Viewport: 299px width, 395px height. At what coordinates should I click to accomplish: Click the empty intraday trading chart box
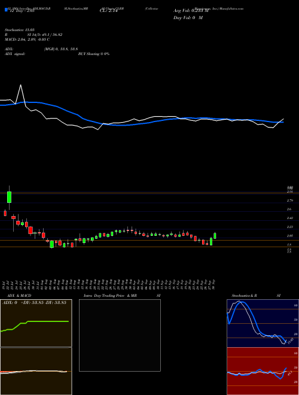tap(120, 335)
